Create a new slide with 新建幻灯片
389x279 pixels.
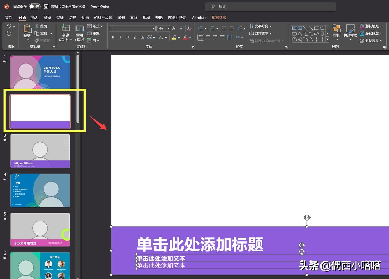(65, 29)
